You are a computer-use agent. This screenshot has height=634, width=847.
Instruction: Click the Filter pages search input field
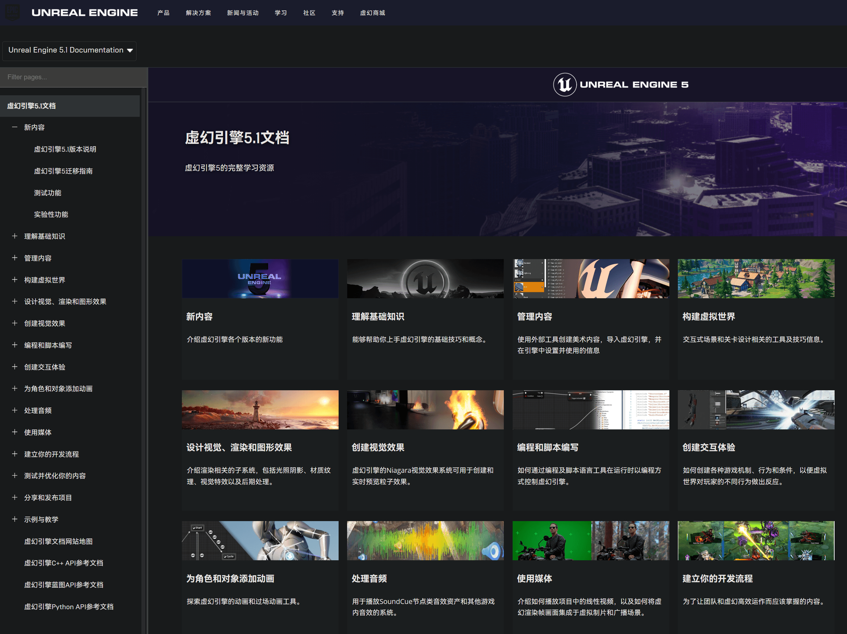click(x=73, y=77)
